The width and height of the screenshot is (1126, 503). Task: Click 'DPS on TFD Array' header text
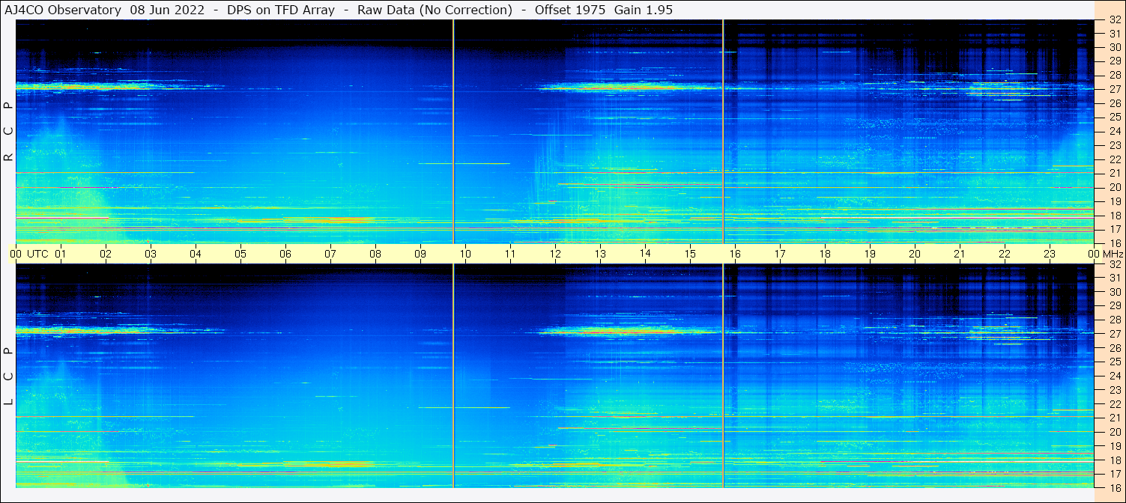(281, 10)
